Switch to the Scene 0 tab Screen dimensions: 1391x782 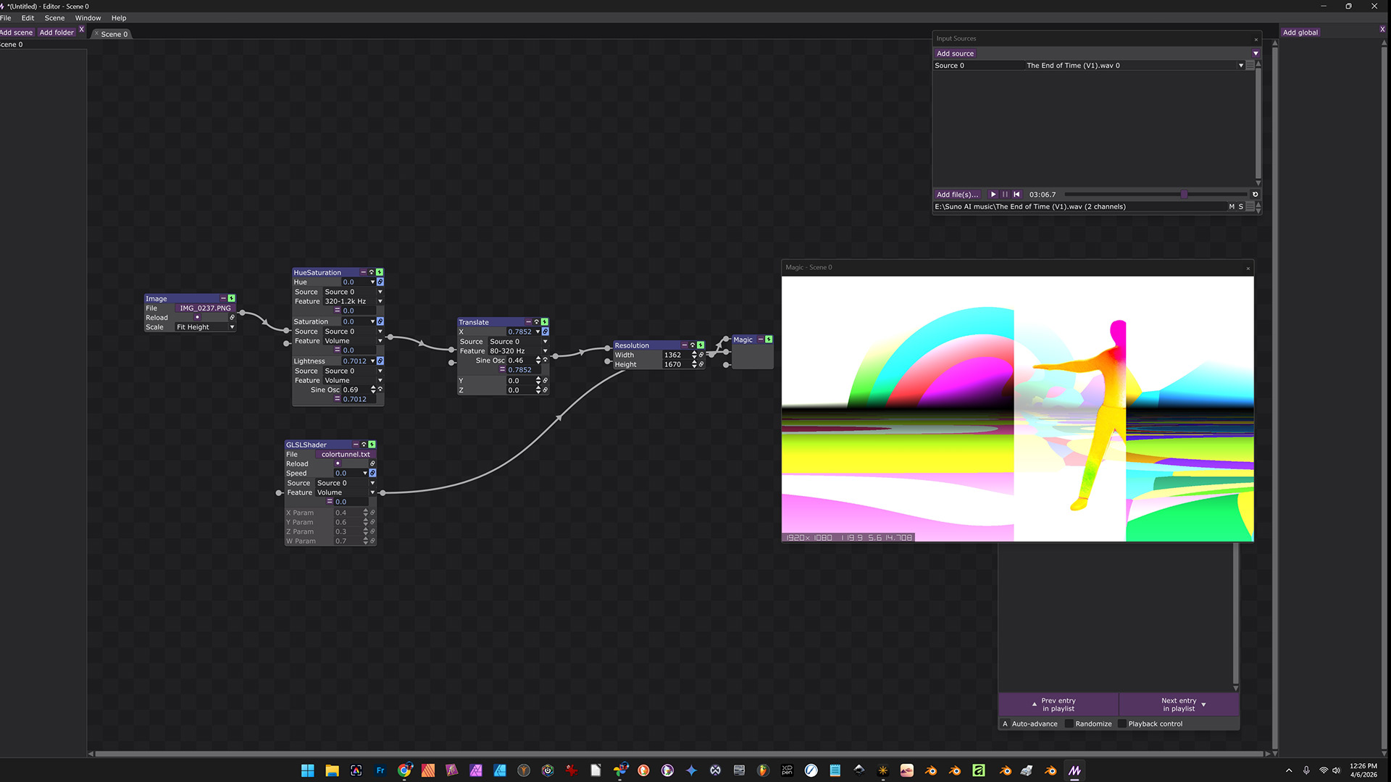click(x=112, y=34)
